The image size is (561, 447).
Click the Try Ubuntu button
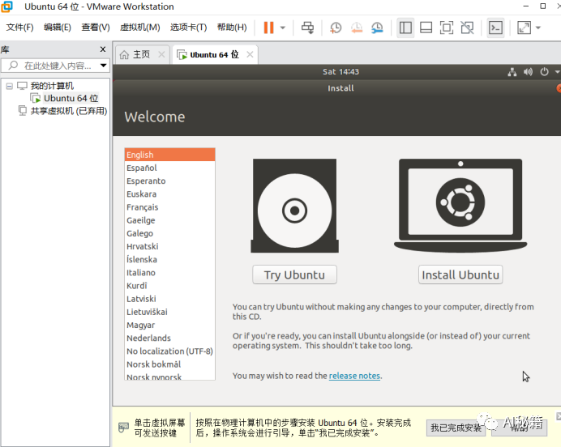[x=294, y=275]
